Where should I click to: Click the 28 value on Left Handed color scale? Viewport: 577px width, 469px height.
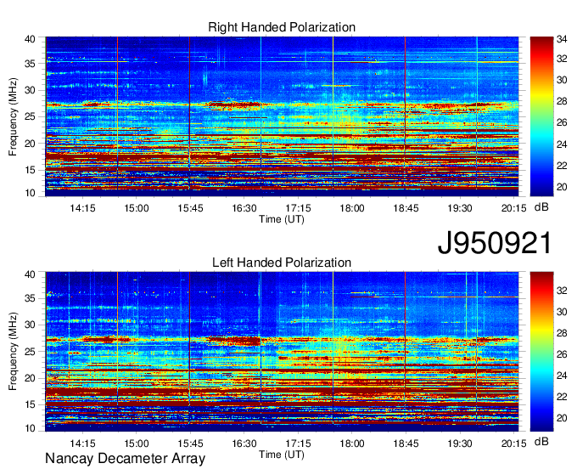click(x=562, y=333)
